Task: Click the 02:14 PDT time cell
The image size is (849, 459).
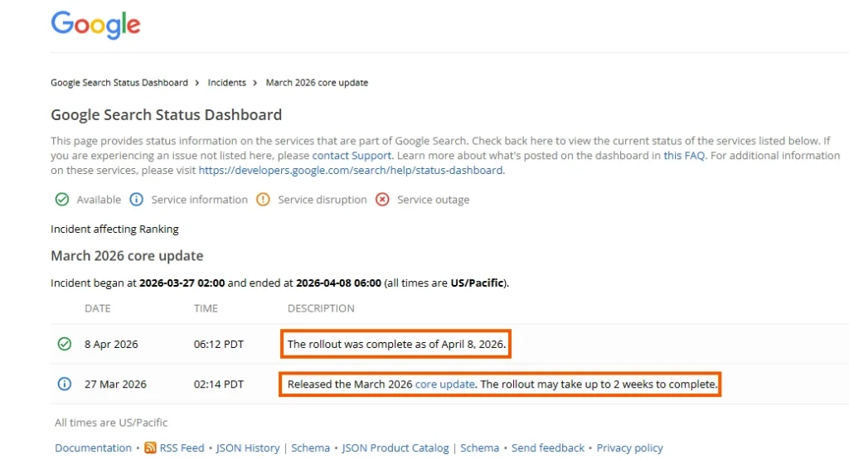Action: (x=219, y=384)
